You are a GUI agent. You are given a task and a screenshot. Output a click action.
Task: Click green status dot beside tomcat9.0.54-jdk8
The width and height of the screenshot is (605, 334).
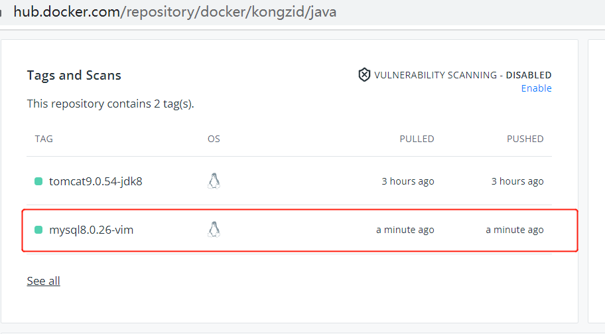38,181
